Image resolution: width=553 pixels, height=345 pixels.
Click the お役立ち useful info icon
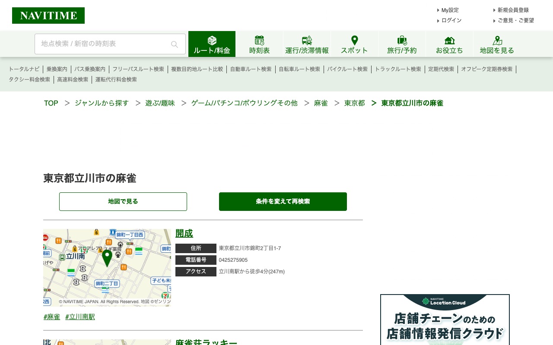[449, 40]
